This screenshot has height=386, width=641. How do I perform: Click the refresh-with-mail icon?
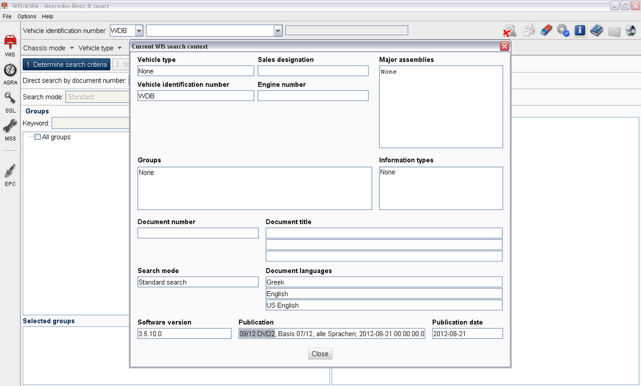(x=630, y=30)
